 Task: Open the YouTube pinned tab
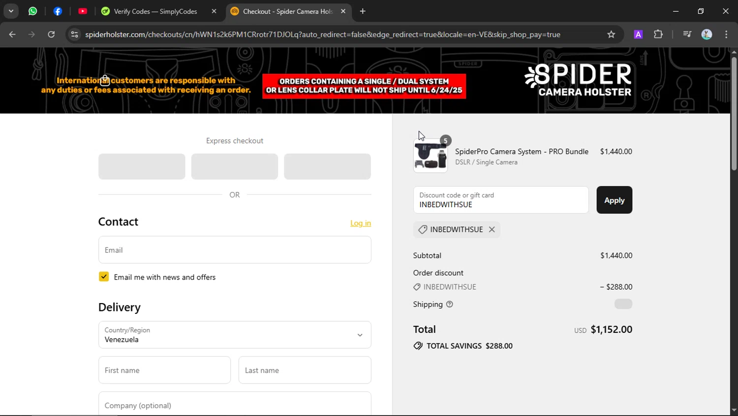pos(83,11)
